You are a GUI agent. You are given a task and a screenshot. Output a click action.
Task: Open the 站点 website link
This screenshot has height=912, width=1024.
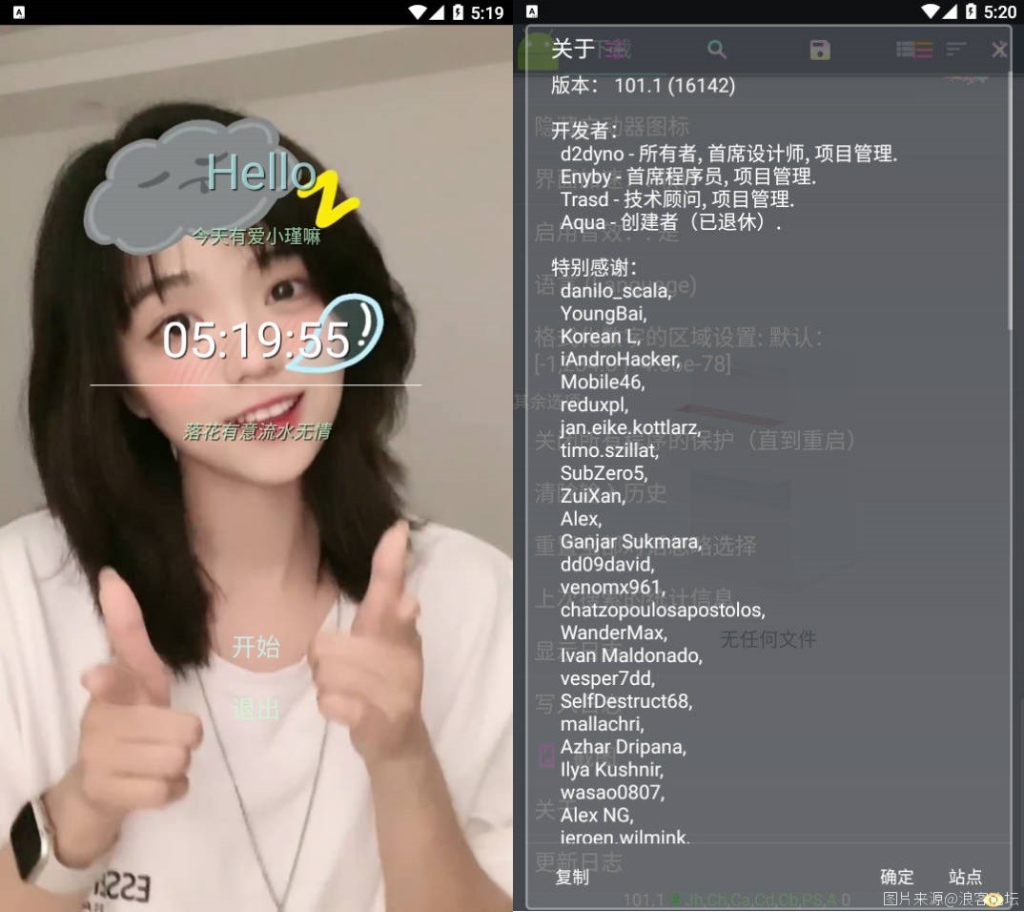coord(965,876)
